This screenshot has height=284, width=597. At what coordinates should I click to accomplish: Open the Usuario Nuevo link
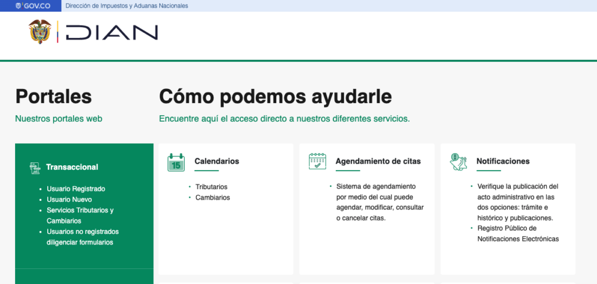pos(69,199)
